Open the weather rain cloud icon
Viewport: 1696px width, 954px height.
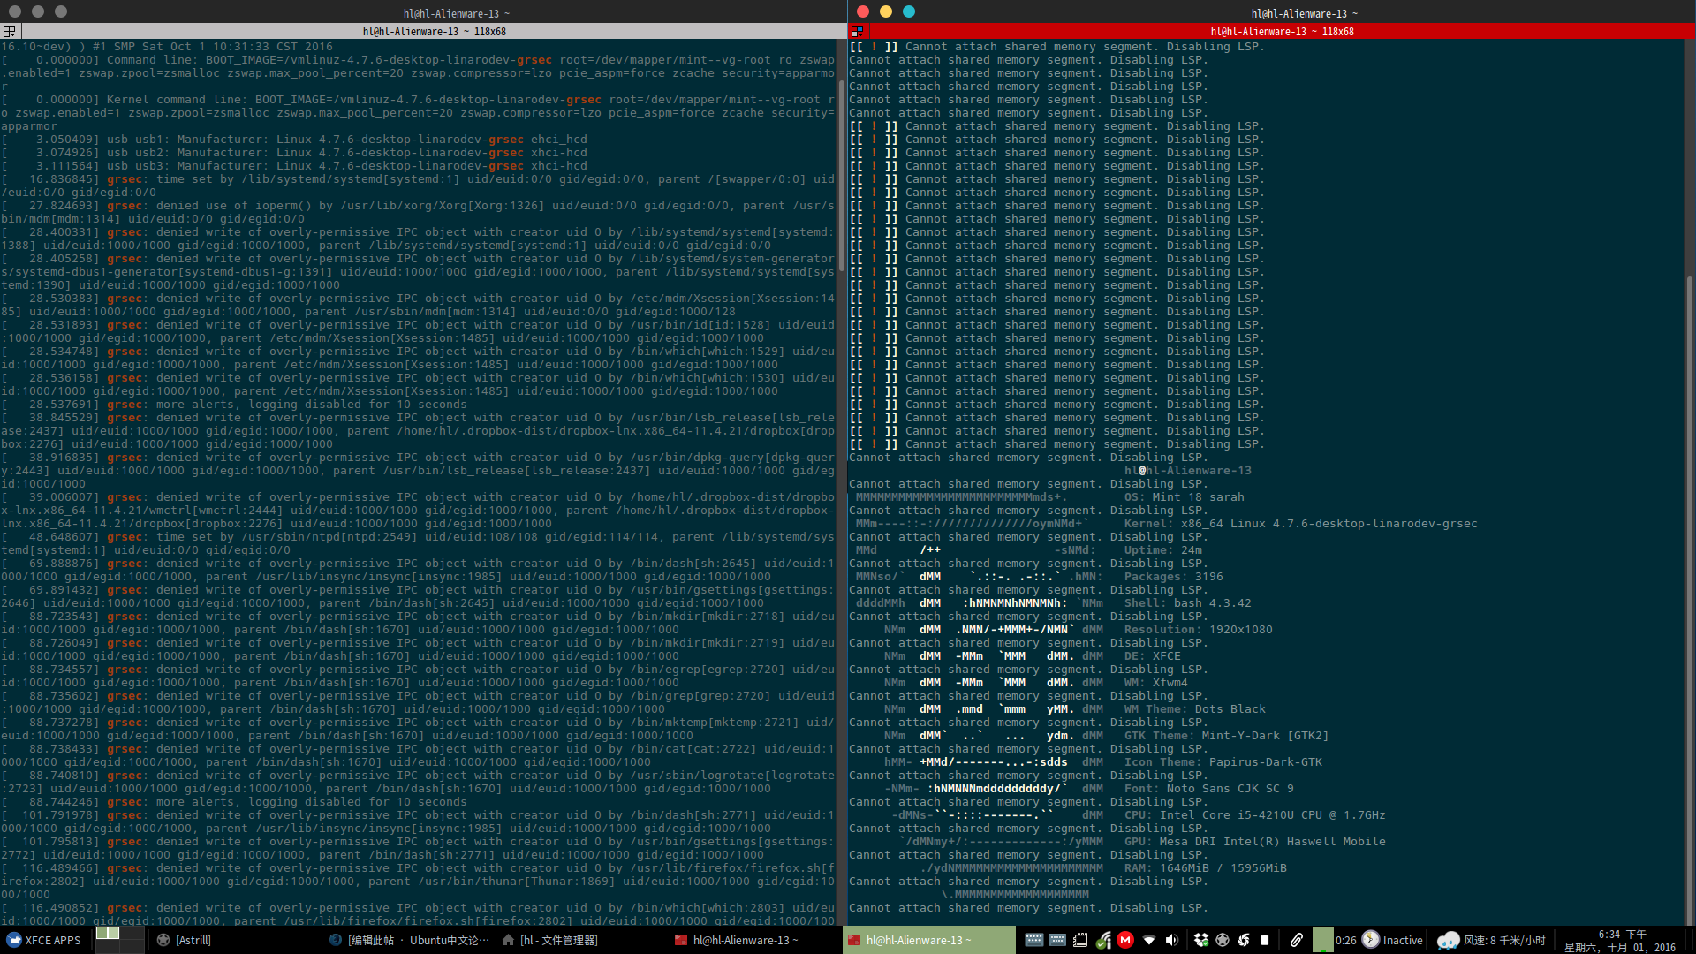point(1448,940)
